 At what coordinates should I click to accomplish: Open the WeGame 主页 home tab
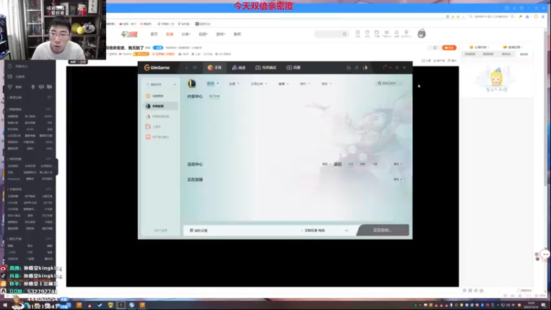[214, 68]
